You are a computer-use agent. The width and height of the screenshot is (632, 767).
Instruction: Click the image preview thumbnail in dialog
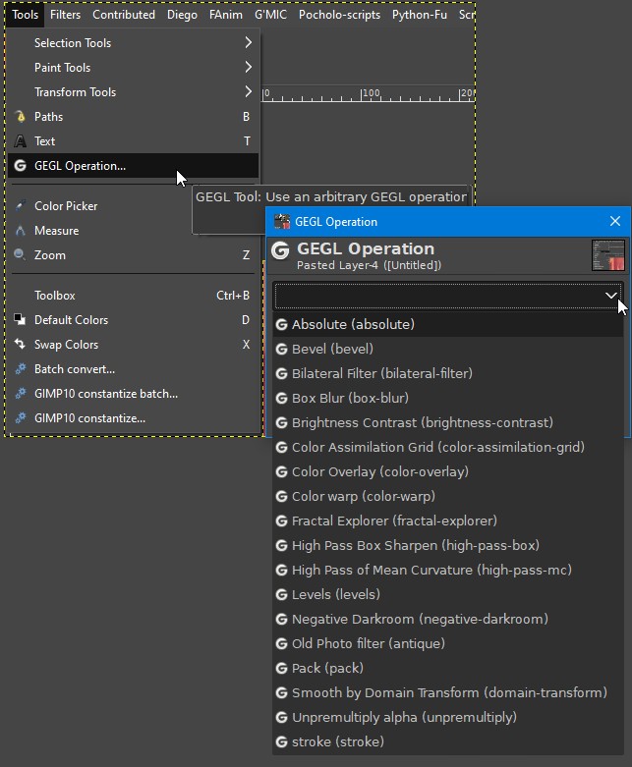tap(608, 255)
